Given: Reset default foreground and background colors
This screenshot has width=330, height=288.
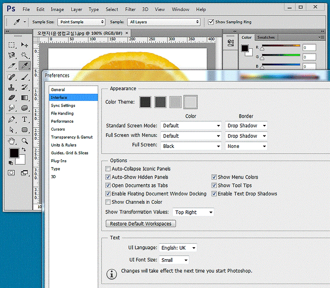Looking at the screenshot, I should pyautogui.click(x=11, y=163).
